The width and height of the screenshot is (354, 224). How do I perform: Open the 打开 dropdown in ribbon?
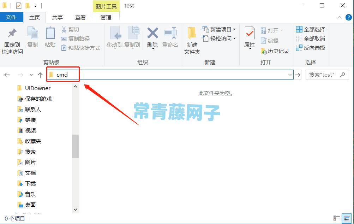pos(272,30)
